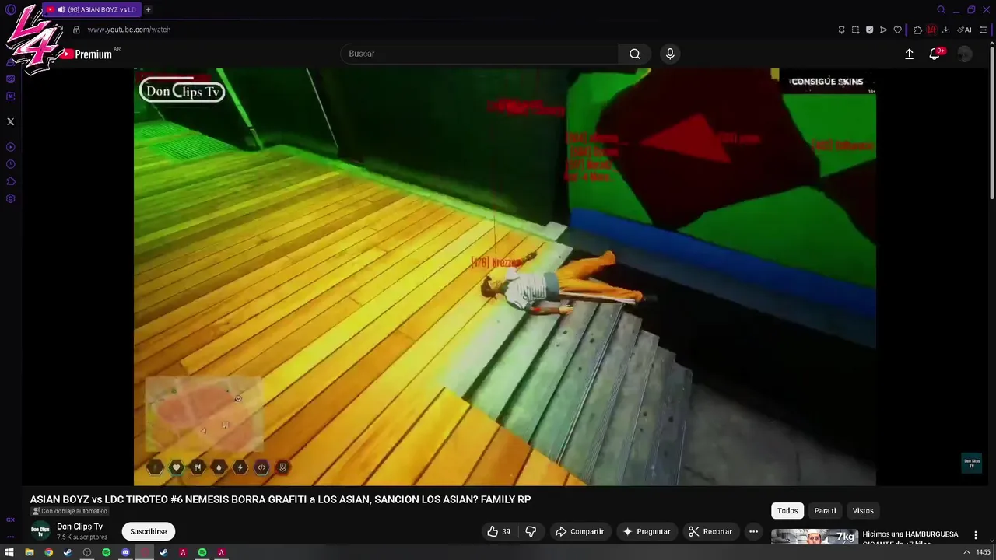
Task: Open the M sidebar panel icon
Action: pyautogui.click(x=10, y=96)
